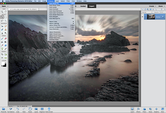Image resolution: width=166 pixels, height=113 pixels.
Task: Choose Convert to Black and White
Action: point(61,27)
